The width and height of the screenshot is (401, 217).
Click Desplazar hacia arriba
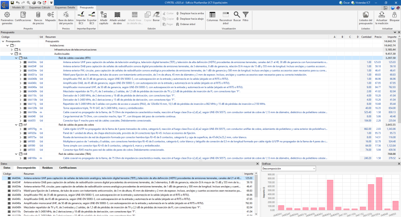190,13
